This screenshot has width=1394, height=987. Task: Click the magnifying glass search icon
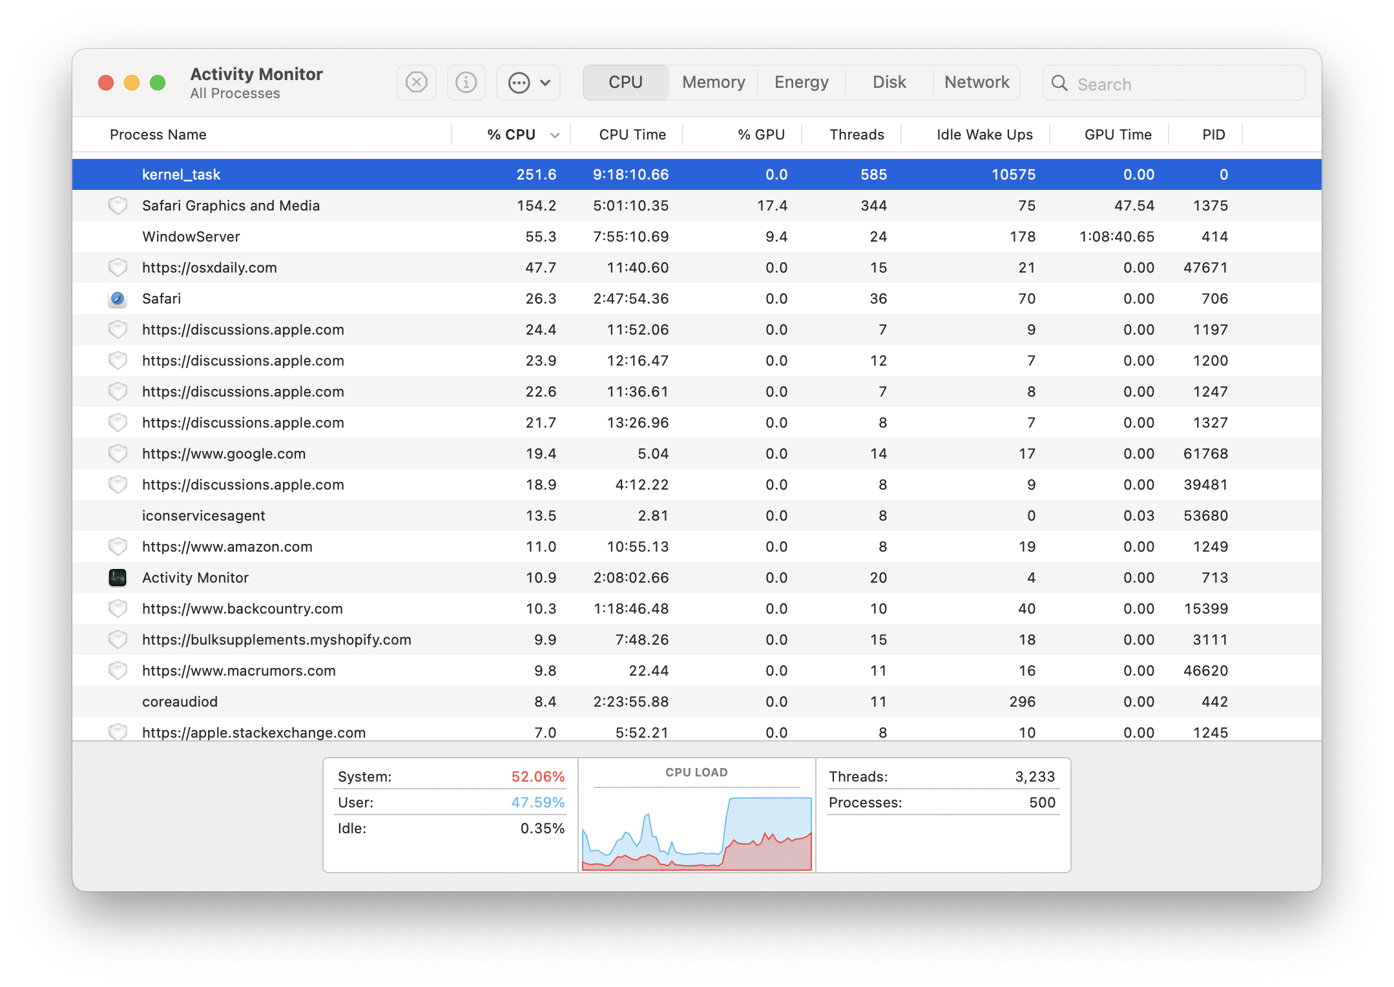(x=1059, y=83)
